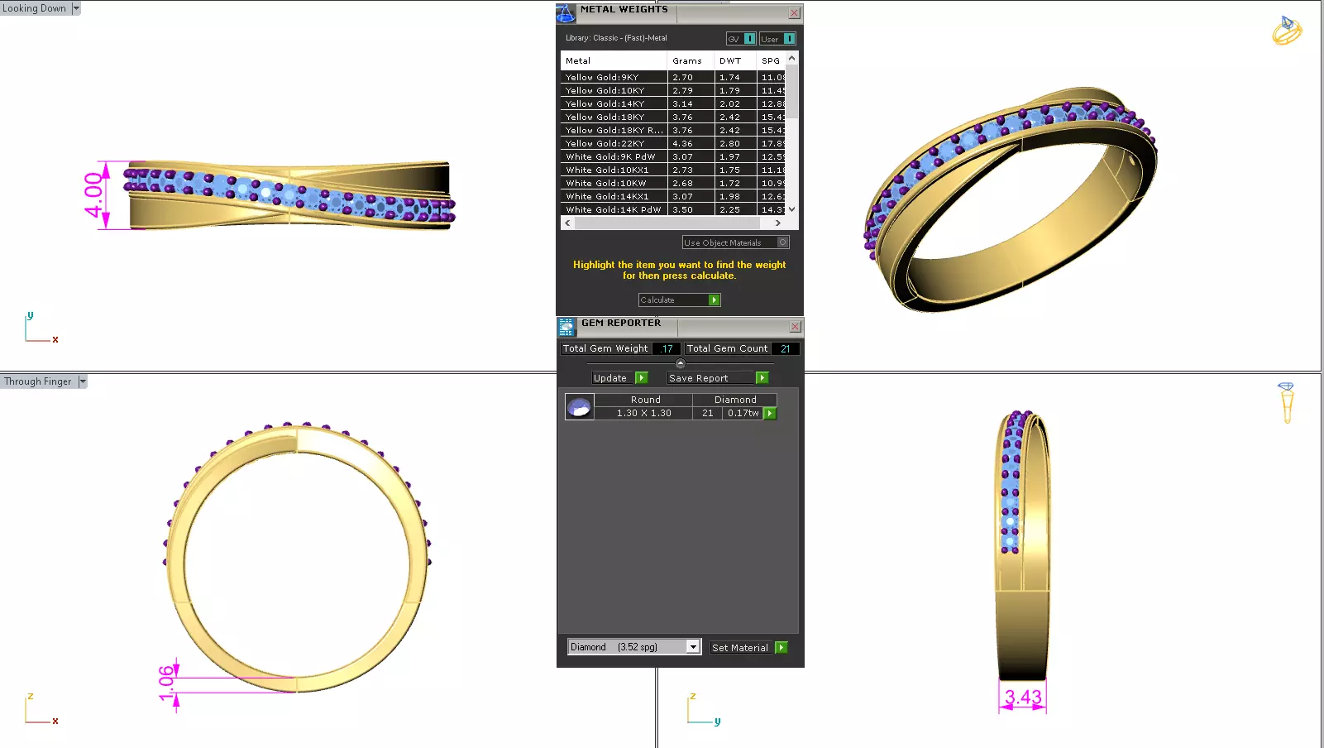Viewport: 1324px width, 748px height.
Task: Click the Update button
Action: click(613, 378)
